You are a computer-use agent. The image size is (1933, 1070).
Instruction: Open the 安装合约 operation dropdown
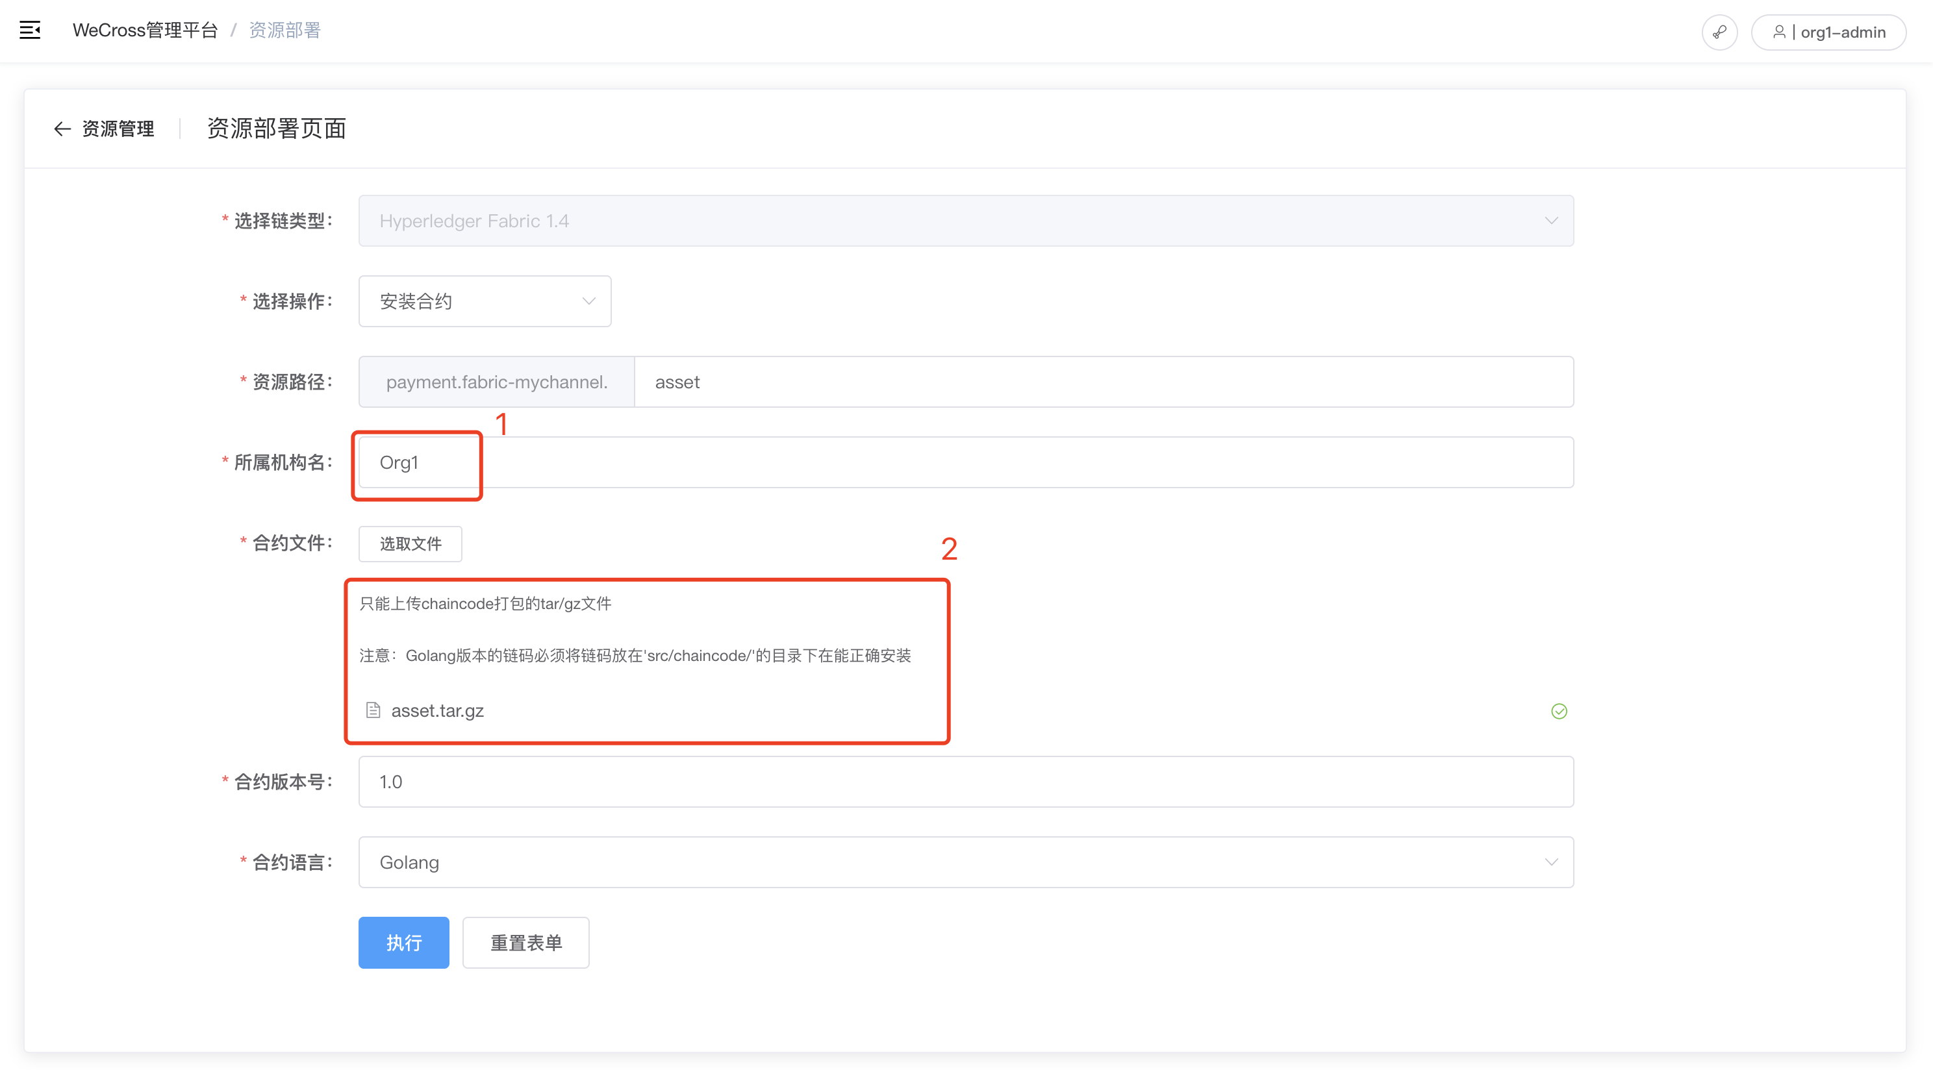(485, 301)
